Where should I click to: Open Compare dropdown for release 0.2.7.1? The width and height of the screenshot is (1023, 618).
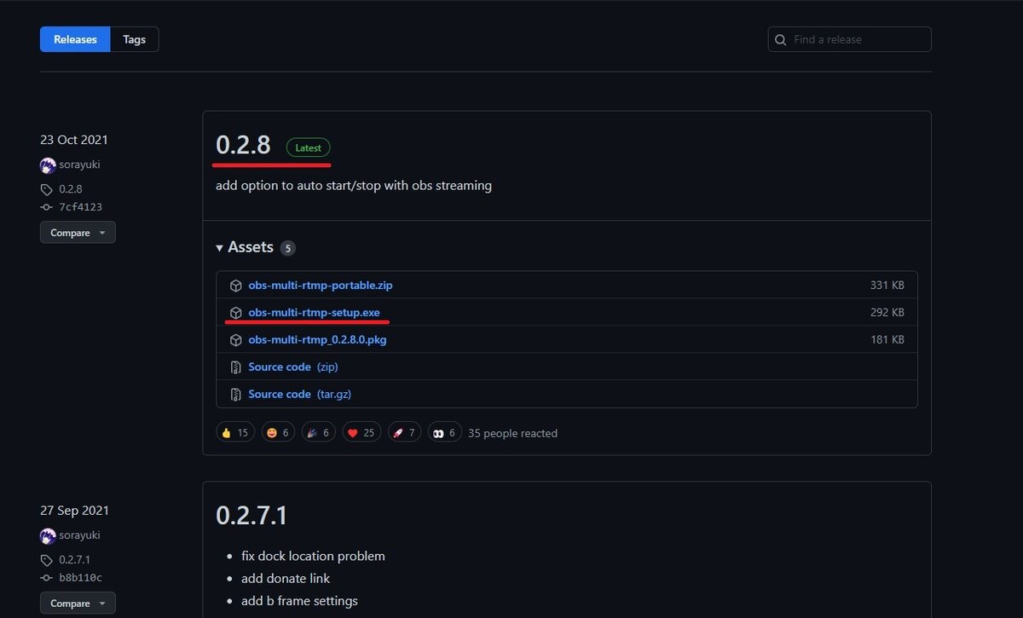point(78,604)
